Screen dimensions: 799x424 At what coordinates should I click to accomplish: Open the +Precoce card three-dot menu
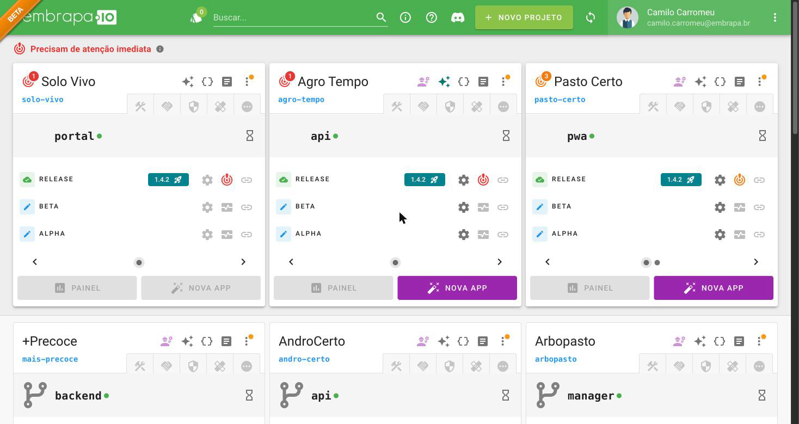click(247, 341)
